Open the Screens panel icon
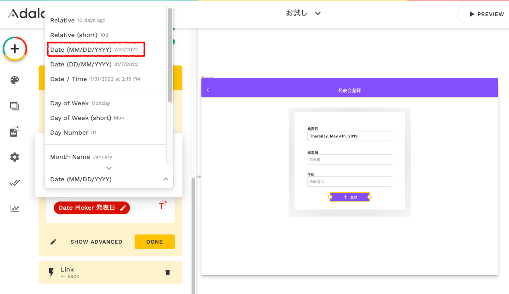 15,106
